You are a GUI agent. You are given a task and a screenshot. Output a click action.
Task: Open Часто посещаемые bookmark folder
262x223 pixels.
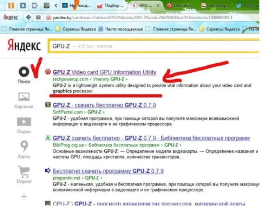pyautogui.click(x=120, y=29)
